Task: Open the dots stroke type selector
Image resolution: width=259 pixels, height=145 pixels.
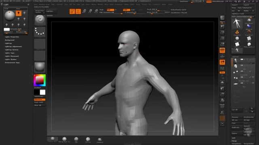Action: [x=40, y=32]
